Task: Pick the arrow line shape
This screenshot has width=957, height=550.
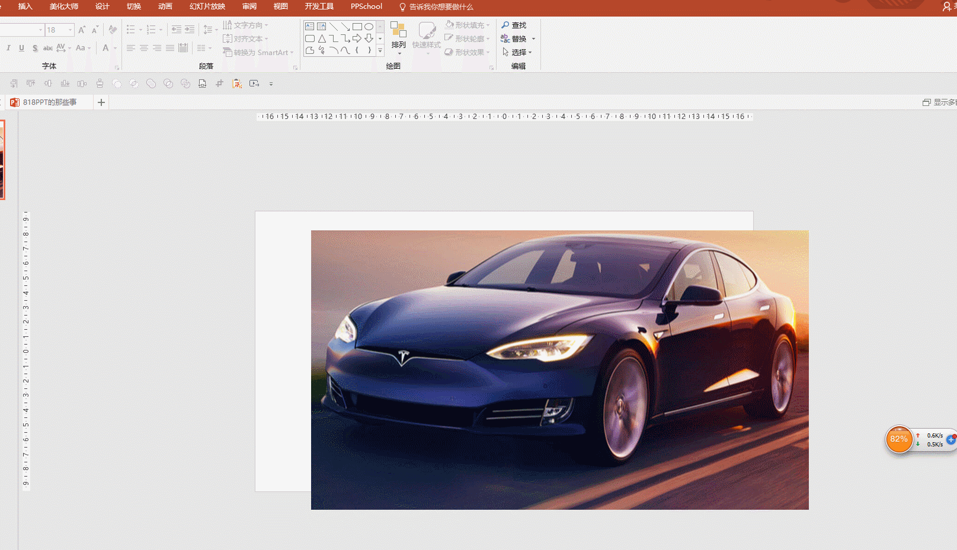Action: (345, 27)
